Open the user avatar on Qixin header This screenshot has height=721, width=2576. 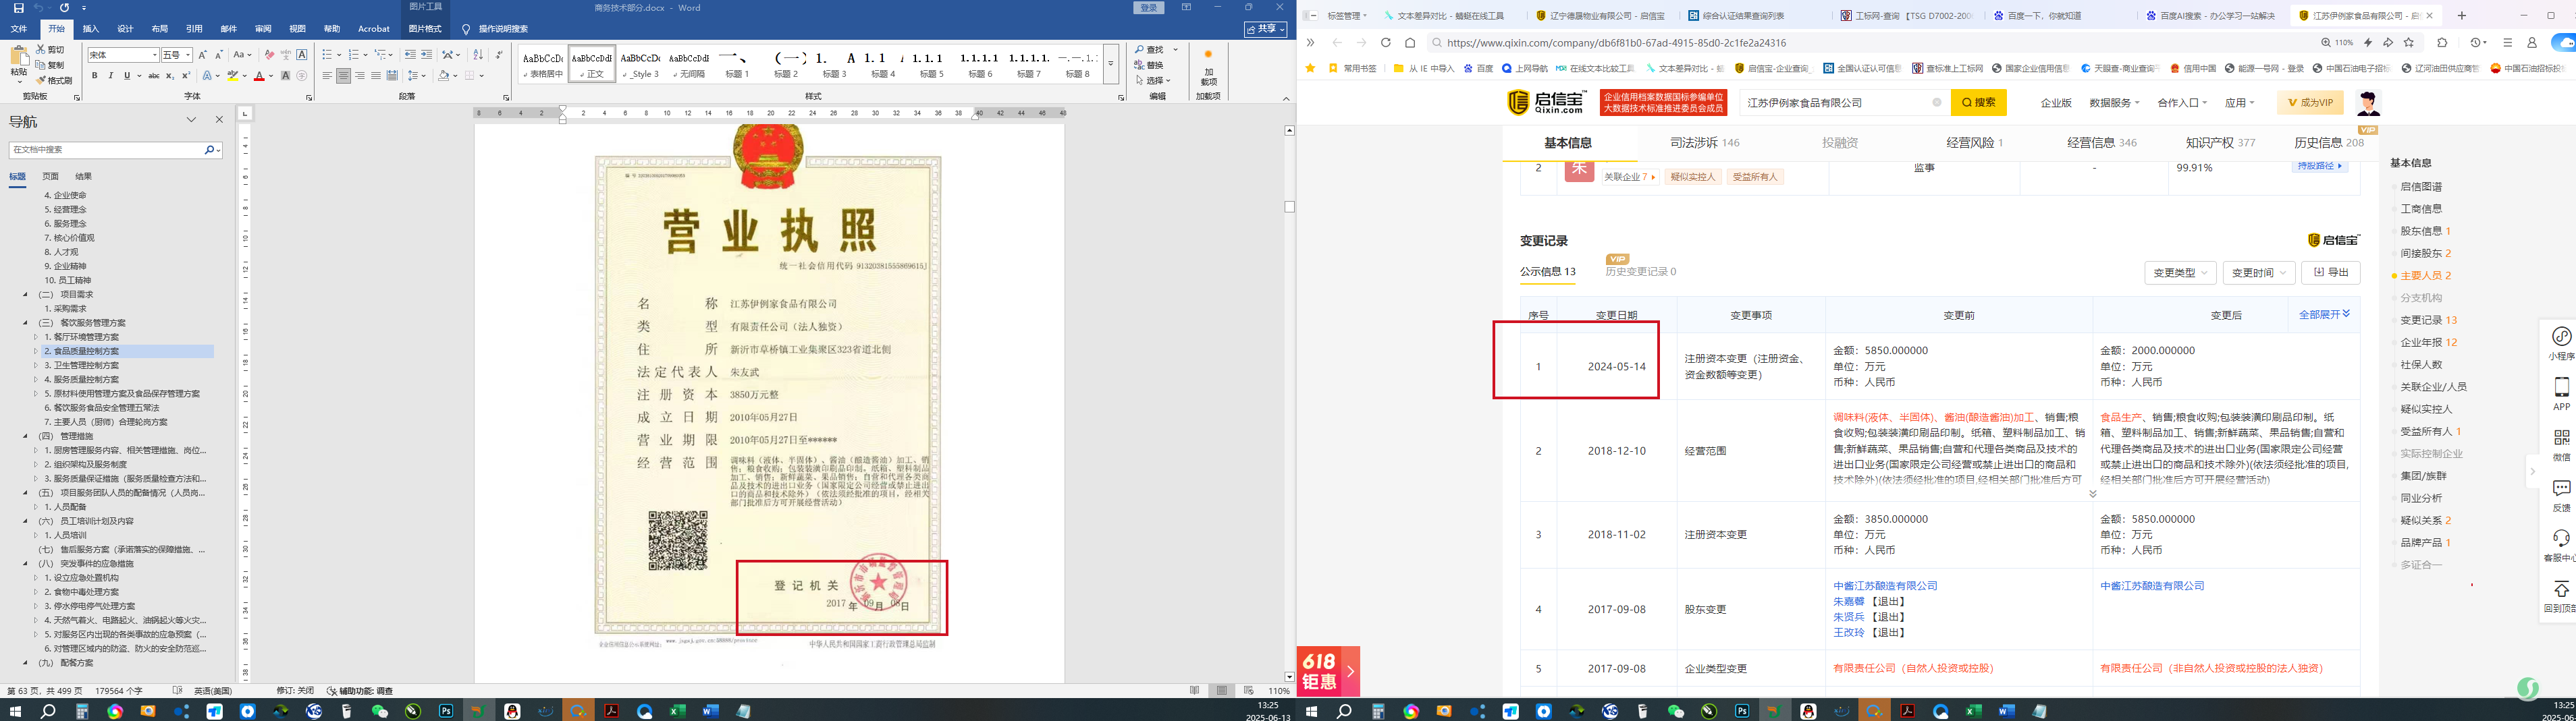[x=2368, y=102]
